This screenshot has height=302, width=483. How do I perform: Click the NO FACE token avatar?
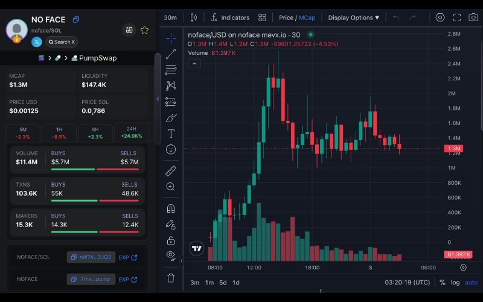coord(16,30)
